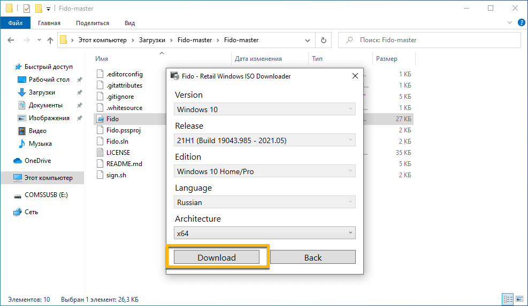This screenshot has width=528, height=306.
Task: Sort by Тип column header
Action: tap(317, 59)
